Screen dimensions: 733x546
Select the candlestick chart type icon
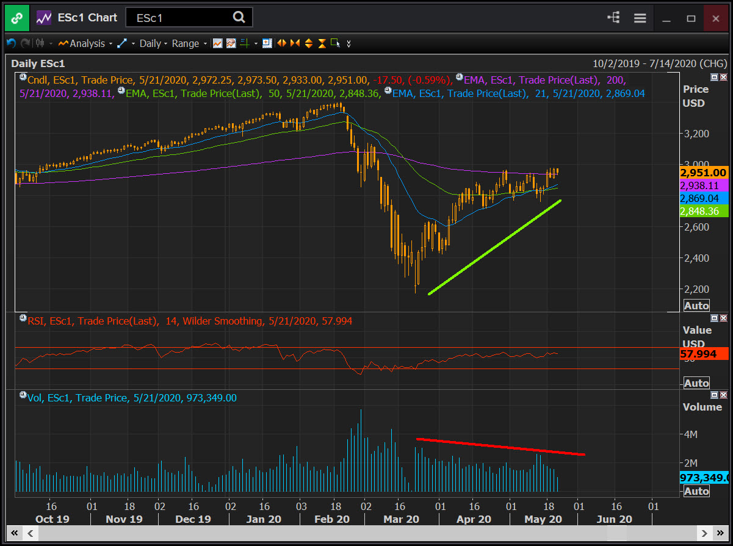pos(41,43)
